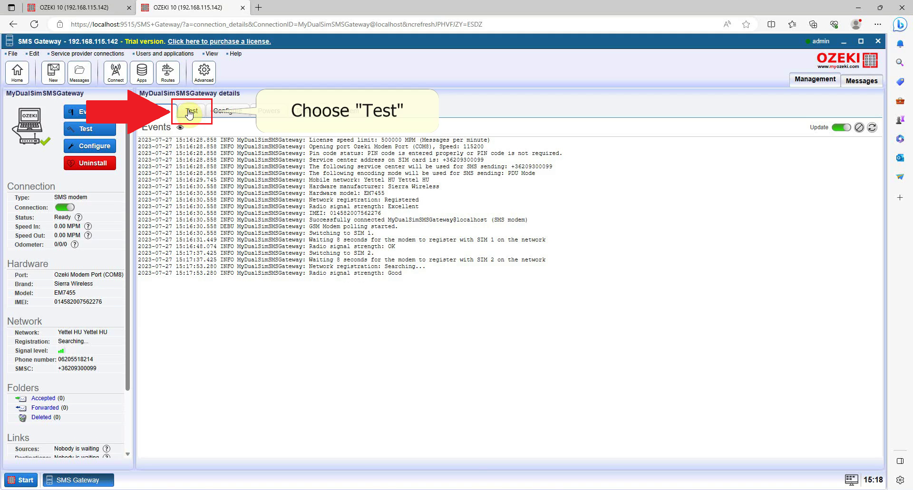
Task: Open the Service provider connections menu
Action: (87, 54)
